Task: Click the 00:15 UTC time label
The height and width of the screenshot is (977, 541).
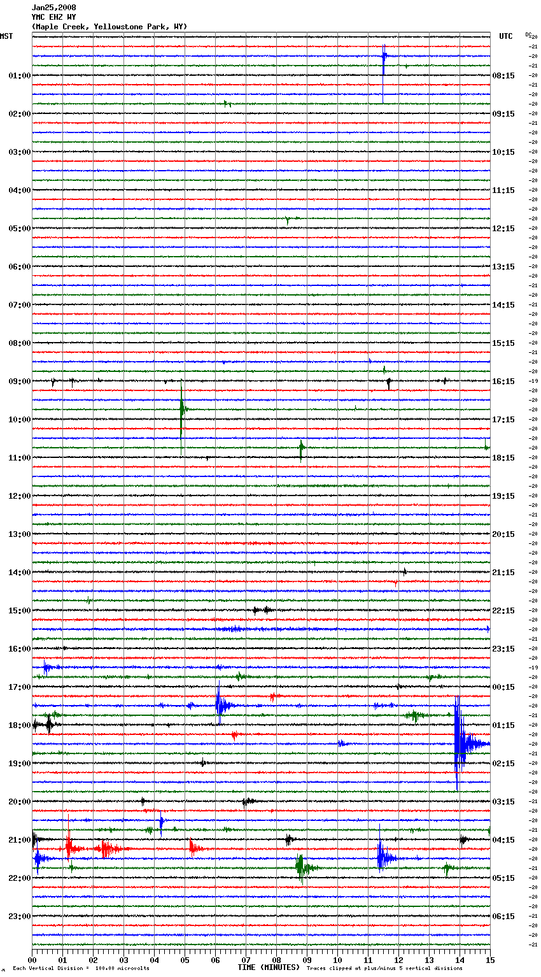Action: tap(503, 687)
